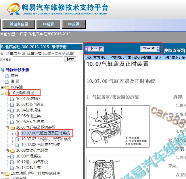
Task: Click the 搜索 button next to menu search
Action: click(70, 59)
